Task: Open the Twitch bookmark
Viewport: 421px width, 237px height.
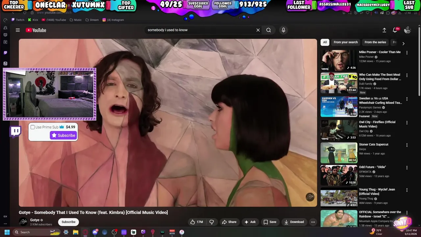Action: [x=18, y=20]
